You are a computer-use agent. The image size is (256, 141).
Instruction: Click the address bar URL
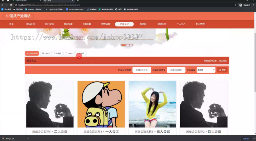49,5
